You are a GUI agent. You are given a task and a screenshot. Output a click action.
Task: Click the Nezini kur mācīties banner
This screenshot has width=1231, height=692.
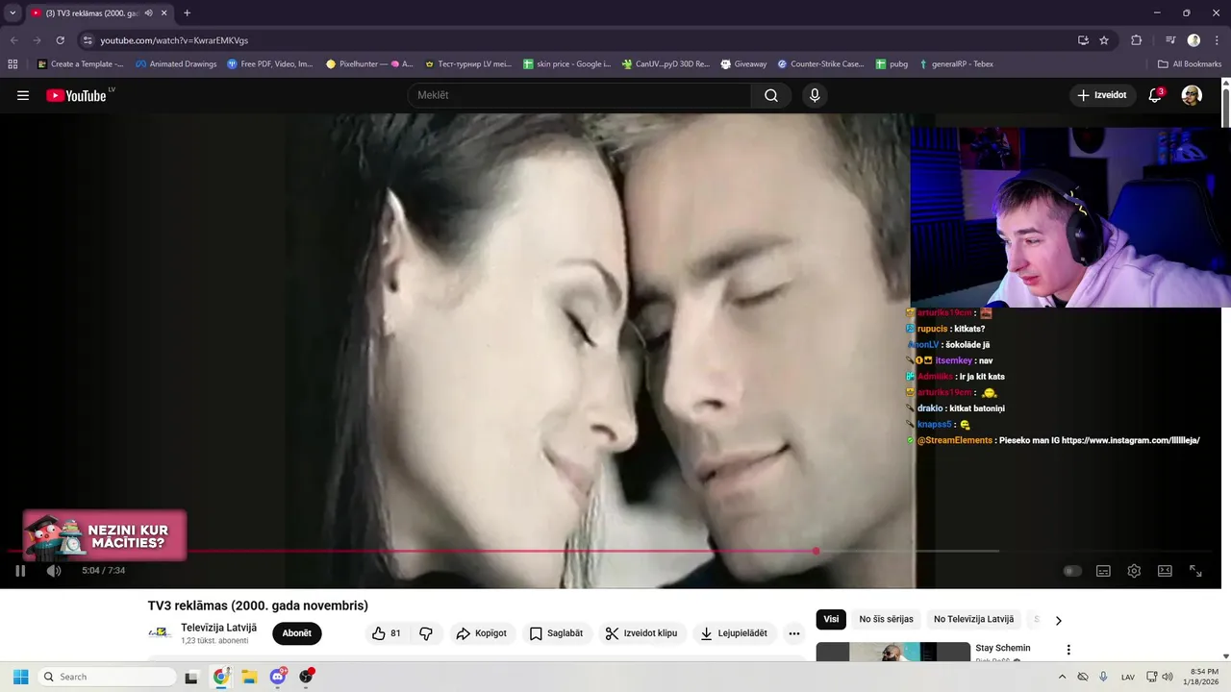(104, 536)
